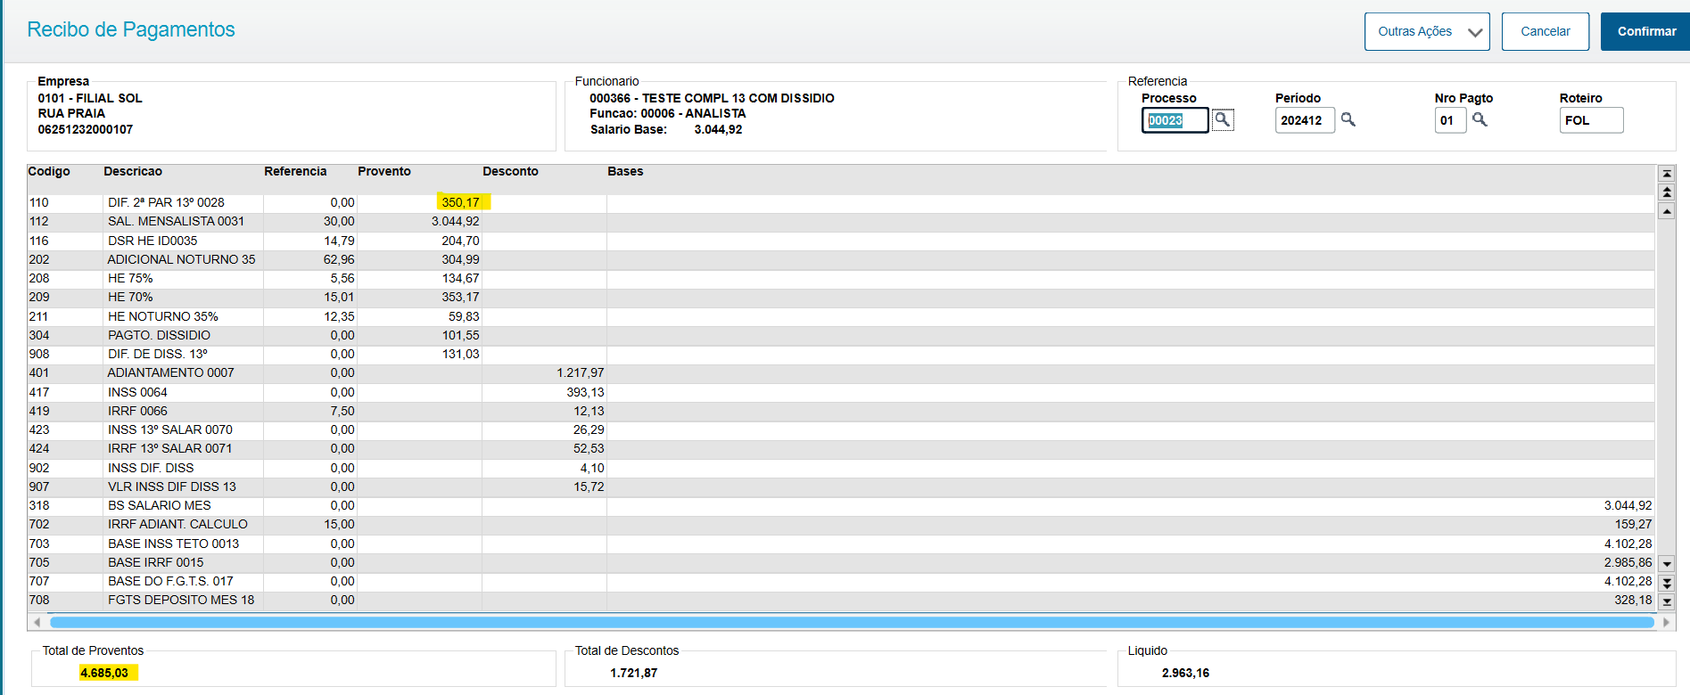Jump to first row with the top-bar arrow
The height and width of the screenshot is (695, 1690).
tap(1666, 174)
